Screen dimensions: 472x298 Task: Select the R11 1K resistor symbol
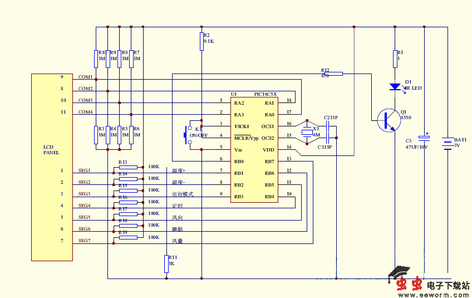point(166,263)
